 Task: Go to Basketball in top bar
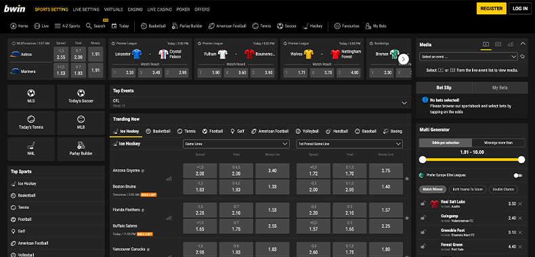[x=153, y=26]
